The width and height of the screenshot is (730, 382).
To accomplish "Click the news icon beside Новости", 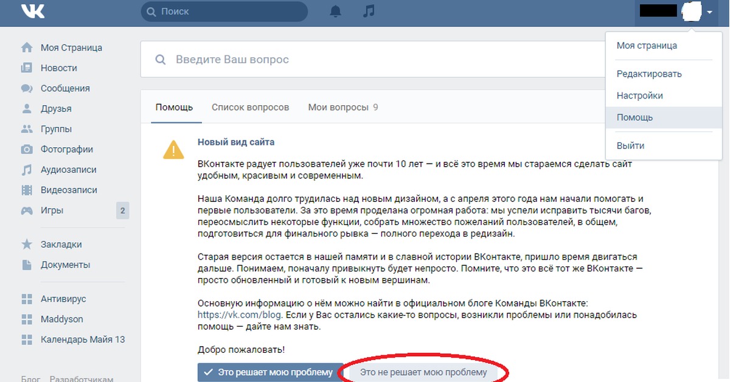I will tap(27, 68).
